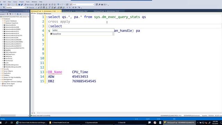This screenshot has width=222, height=125.
Task: Click the Save icon in the toolbar
Action: pos(19,5)
